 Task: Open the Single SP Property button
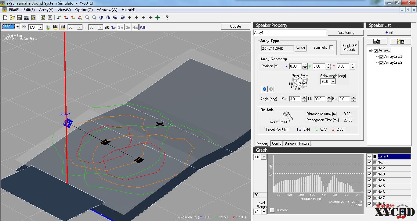[349, 48]
